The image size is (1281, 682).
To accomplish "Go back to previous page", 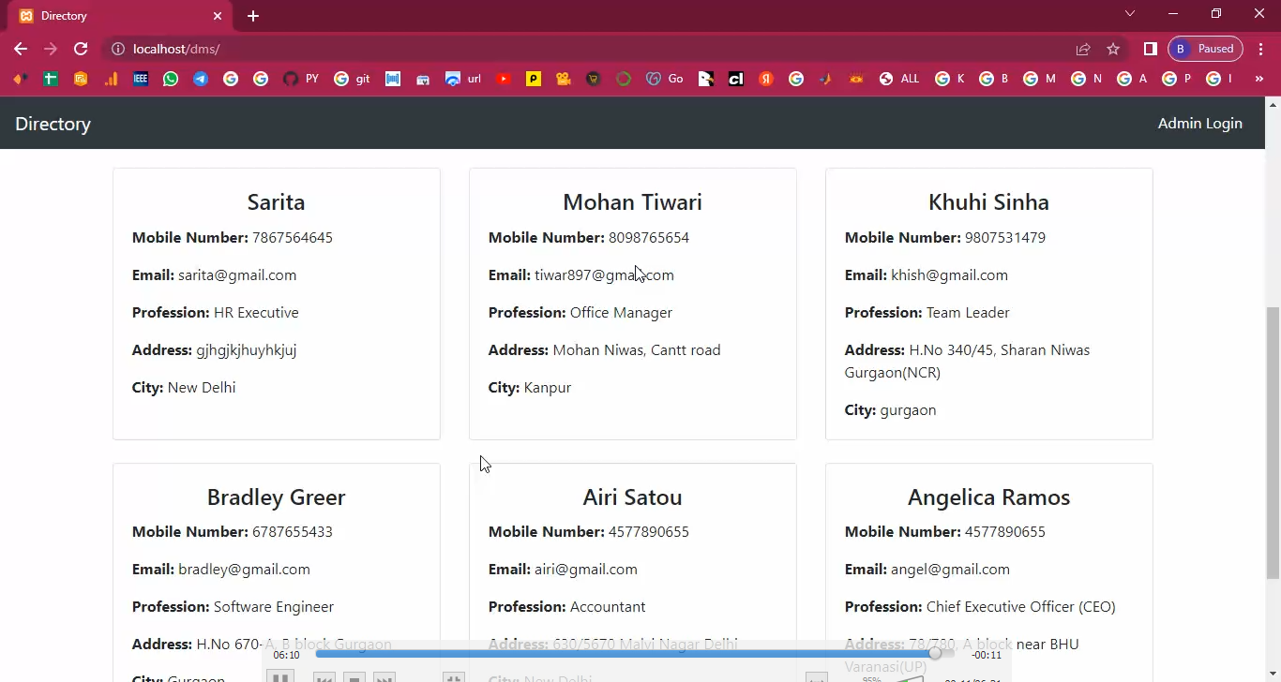I will tap(21, 49).
